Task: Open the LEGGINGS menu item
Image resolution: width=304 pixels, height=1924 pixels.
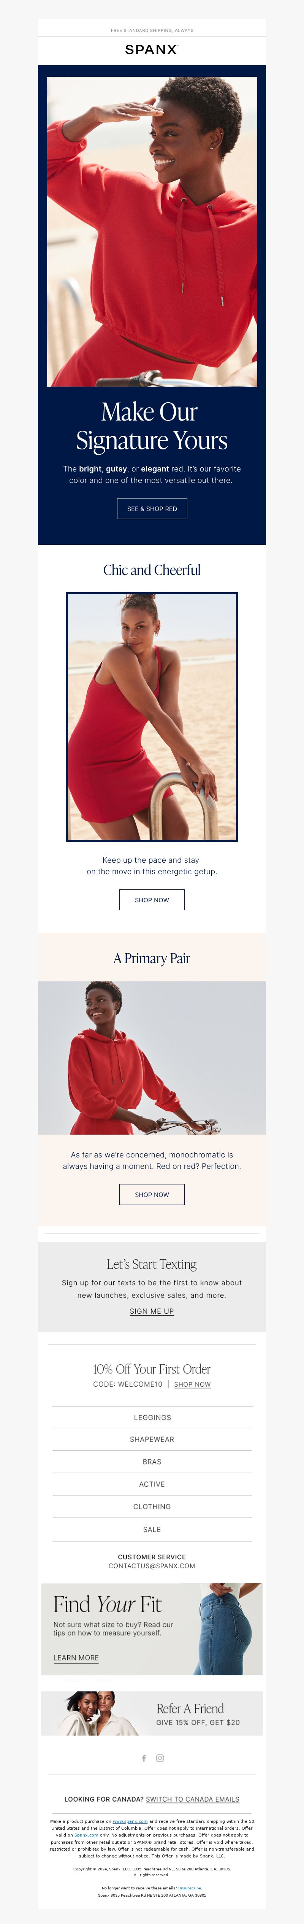Action: tap(152, 1417)
